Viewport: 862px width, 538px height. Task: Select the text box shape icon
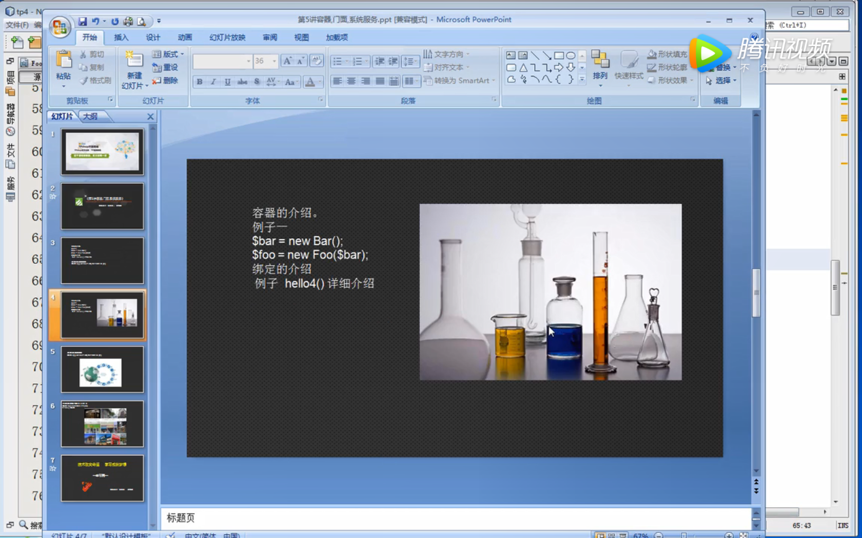511,55
